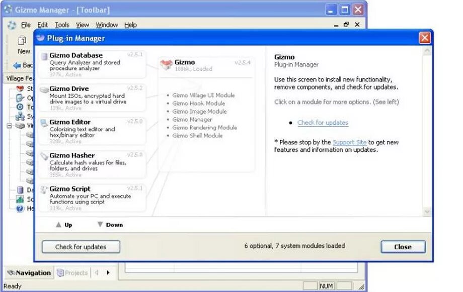The image size is (463, 292).
Task: Click the red heart tree icon in Gizmo Manager
Action: coord(20,88)
